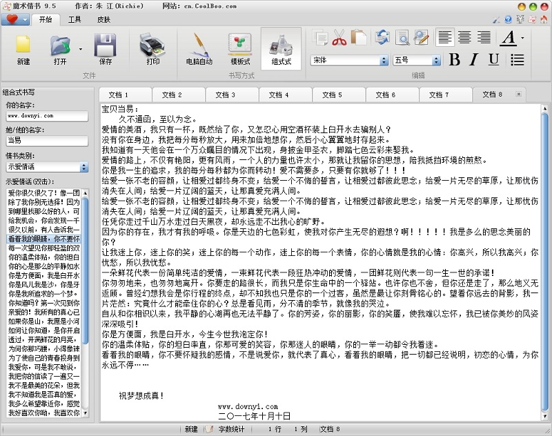Toggle underline text formatting
The width and height of the screenshot is (552, 436).
click(x=493, y=60)
